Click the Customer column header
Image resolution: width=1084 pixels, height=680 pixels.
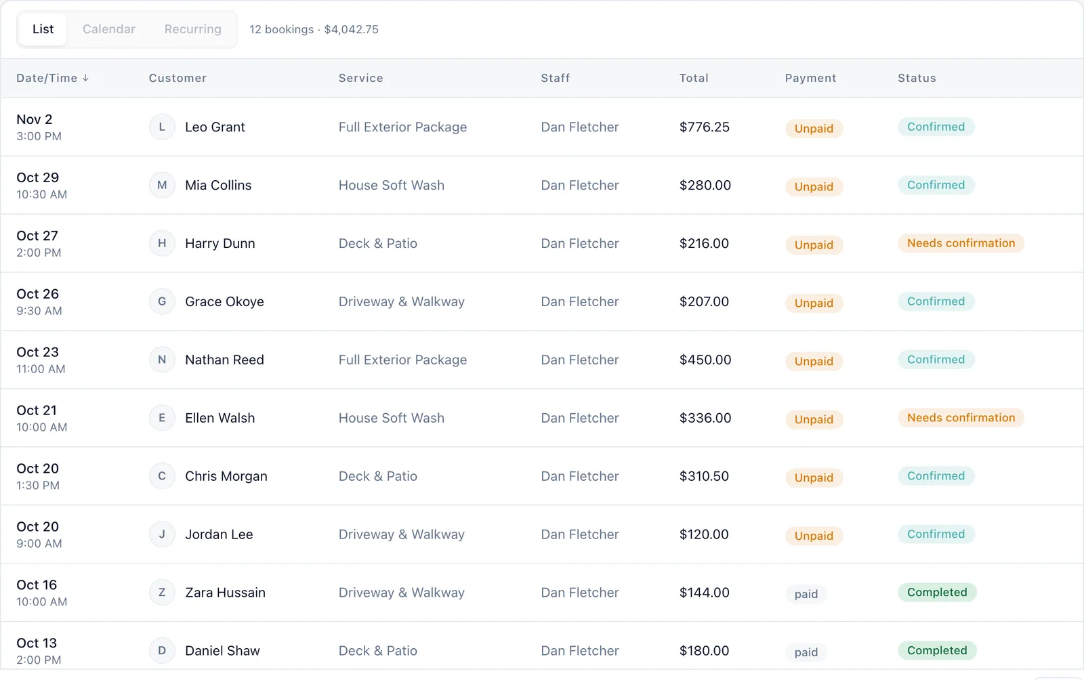178,78
